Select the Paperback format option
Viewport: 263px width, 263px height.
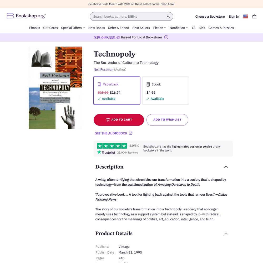[x=117, y=90]
